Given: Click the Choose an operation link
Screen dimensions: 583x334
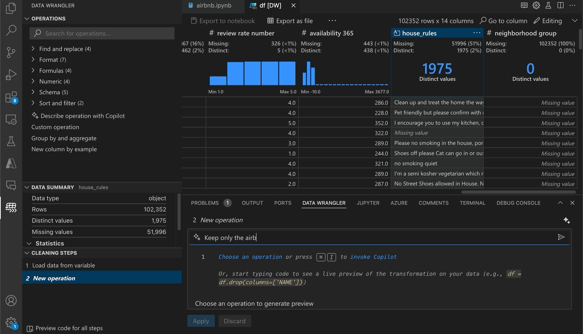Looking at the screenshot, I should (x=251, y=257).
